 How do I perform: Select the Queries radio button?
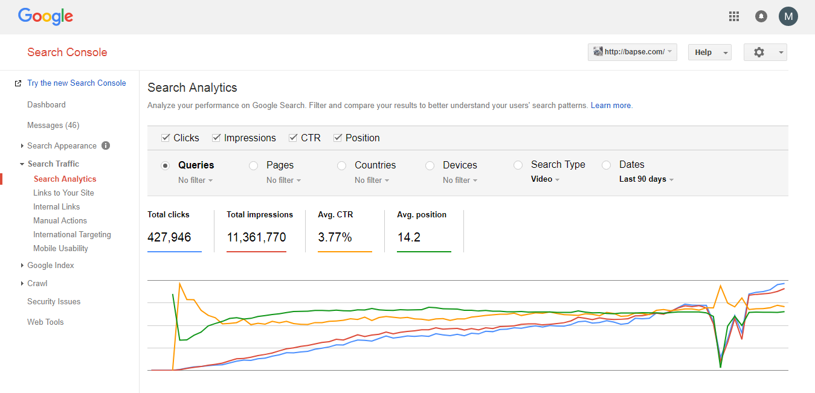(166, 165)
